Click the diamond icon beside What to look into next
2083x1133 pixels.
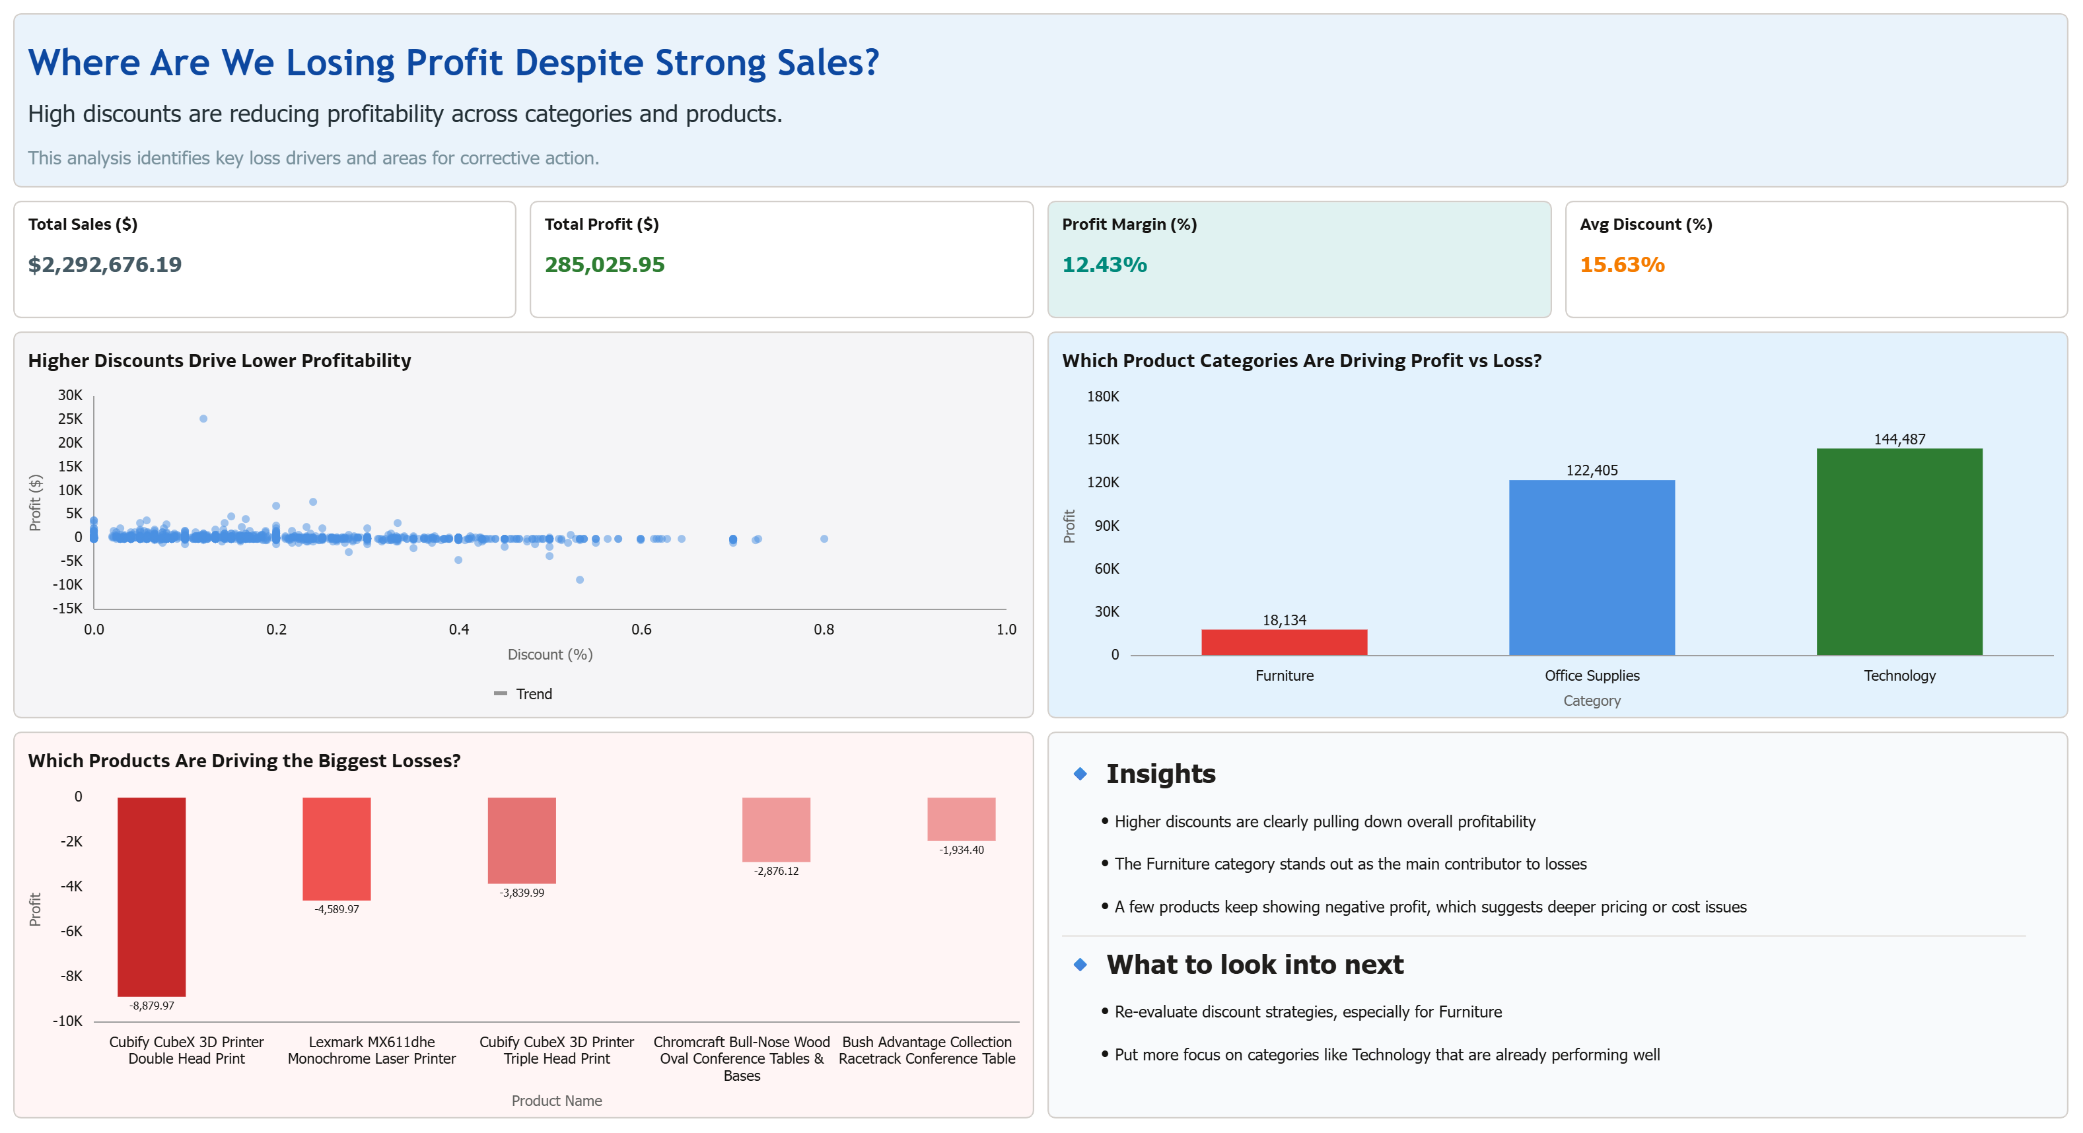tap(1080, 964)
